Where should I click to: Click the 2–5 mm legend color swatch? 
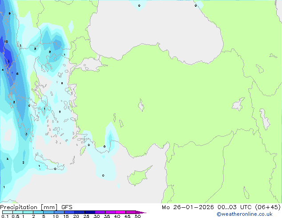coord(38,212)
